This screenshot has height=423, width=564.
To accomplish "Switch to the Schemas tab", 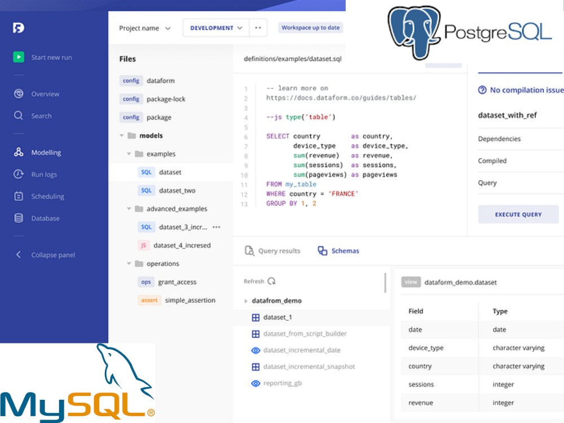I will [x=338, y=251].
